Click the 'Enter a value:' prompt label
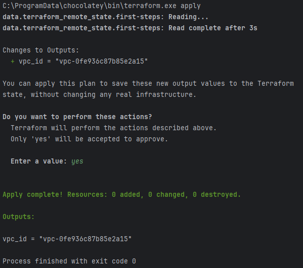Viewport: 303px width, 268px height. click(38, 162)
